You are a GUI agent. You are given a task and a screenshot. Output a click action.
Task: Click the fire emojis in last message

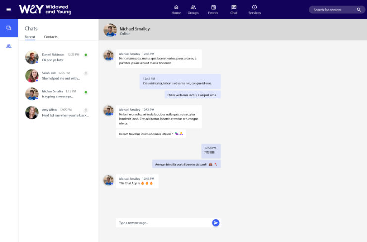147,183
